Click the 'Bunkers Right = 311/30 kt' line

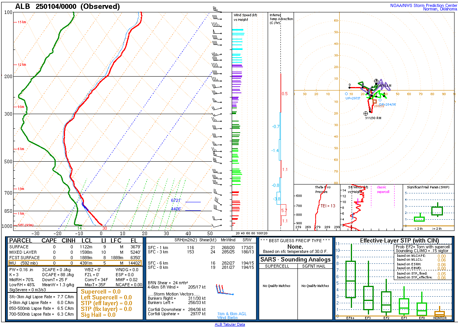pos(177,299)
